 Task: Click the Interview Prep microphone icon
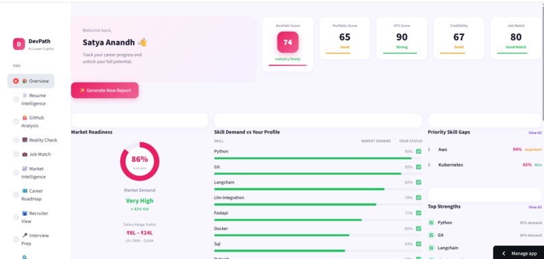pyautogui.click(x=24, y=235)
